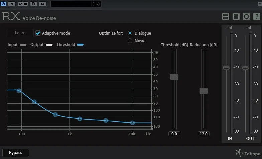Click the 1k frequency axis label
This screenshot has width=262, height=159.
point(70,134)
